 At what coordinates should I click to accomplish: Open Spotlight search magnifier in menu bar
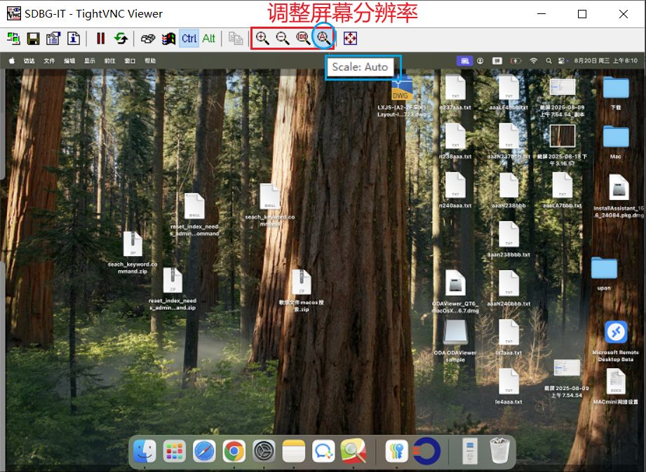(x=549, y=61)
